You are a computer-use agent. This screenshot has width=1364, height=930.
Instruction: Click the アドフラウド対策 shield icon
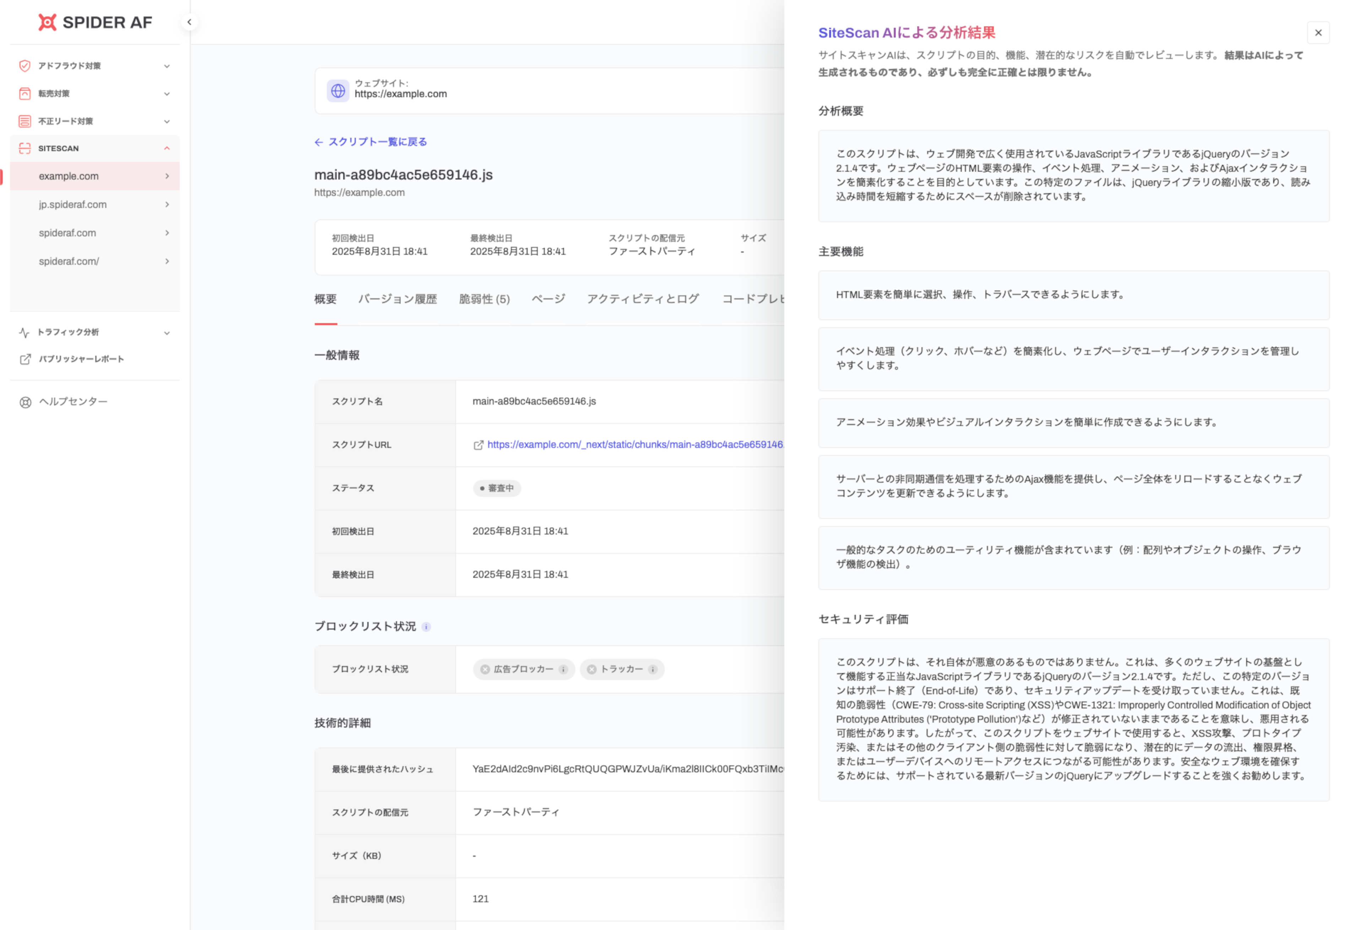[x=25, y=66]
